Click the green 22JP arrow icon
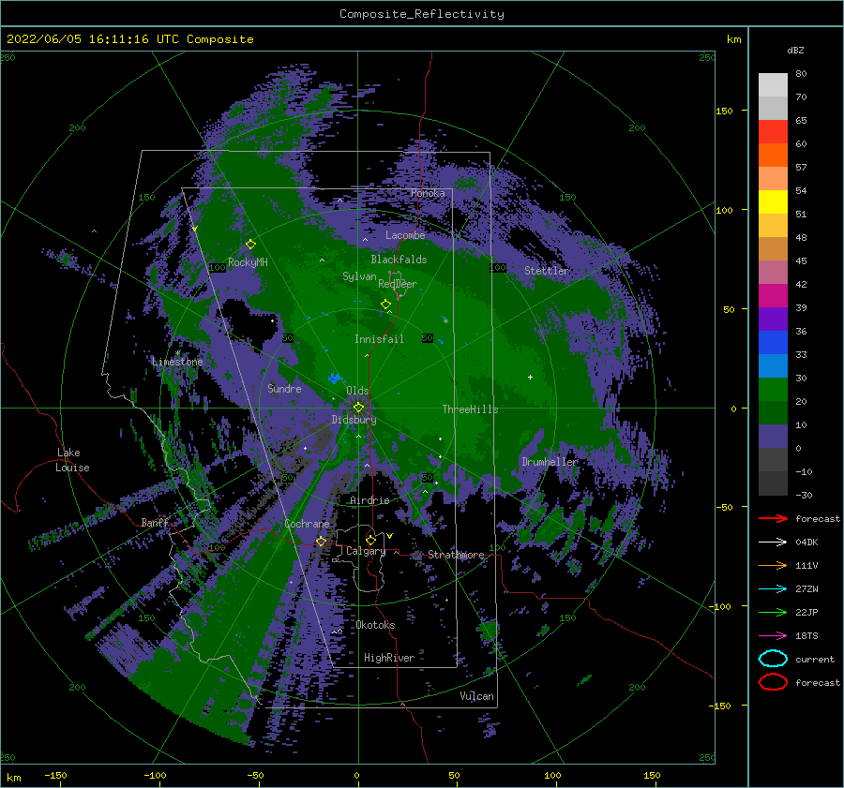This screenshot has width=844, height=788. tap(773, 612)
